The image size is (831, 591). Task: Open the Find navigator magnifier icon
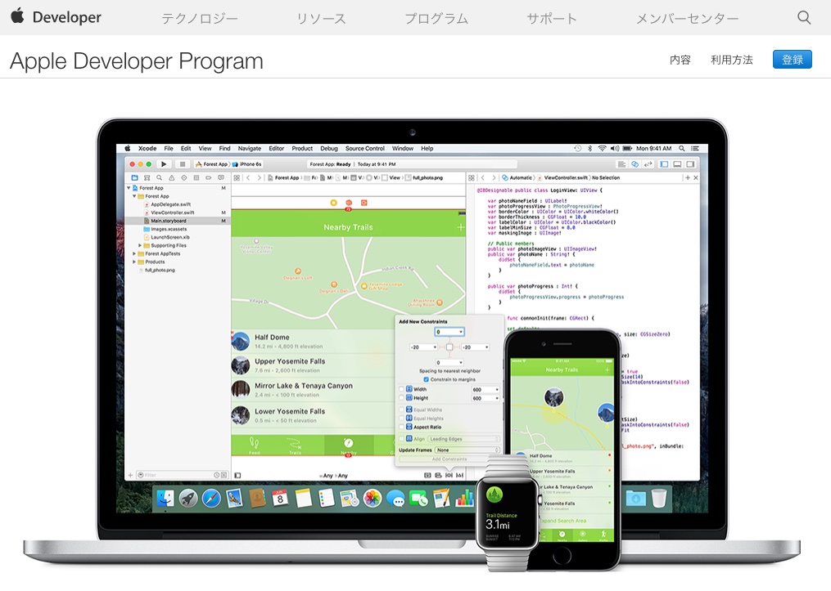pyautogui.click(x=159, y=177)
